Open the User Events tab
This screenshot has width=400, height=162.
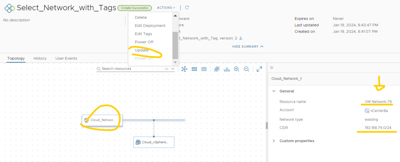(x=66, y=58)
